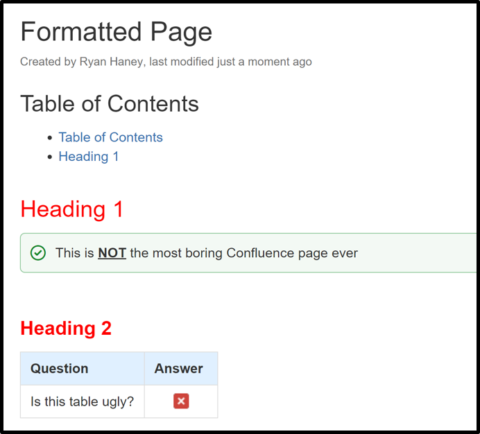Open the Table of Contents link

tap(110, 137)
